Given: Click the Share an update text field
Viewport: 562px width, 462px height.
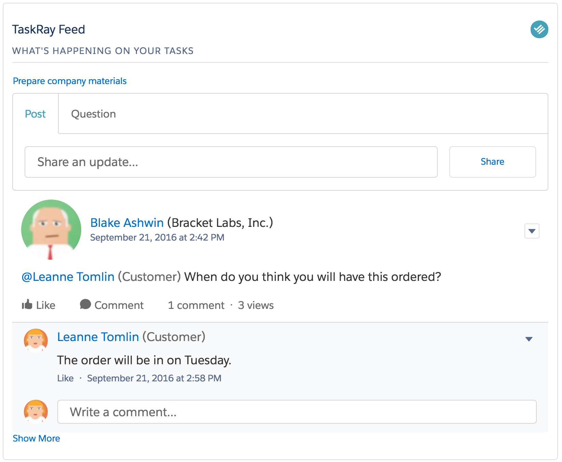Looking at the screenshot, I should coord(231,162).
